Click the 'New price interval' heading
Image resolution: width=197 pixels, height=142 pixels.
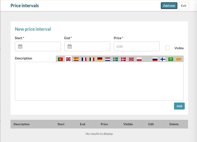tap(33, 29)
